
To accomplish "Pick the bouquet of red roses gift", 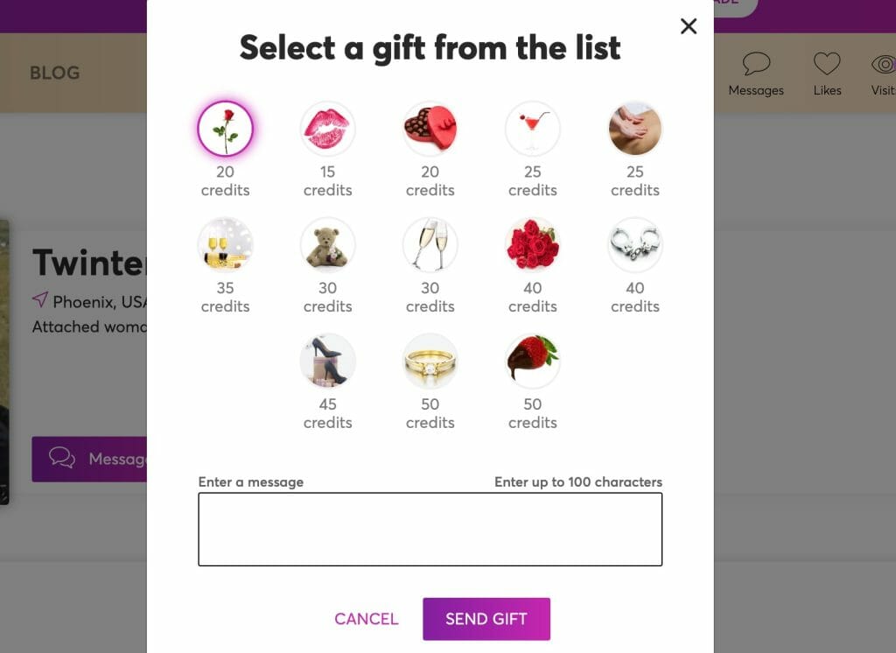I will click(x=533, y=245).
